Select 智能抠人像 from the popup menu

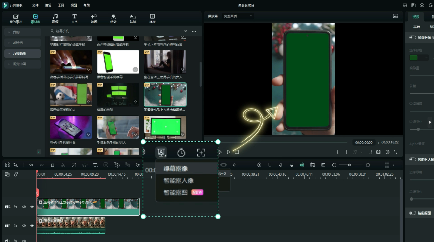tap(179, 181)
